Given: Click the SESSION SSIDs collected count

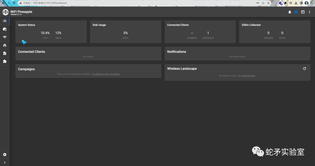Looking at the screenshot, I should [268, 33].
